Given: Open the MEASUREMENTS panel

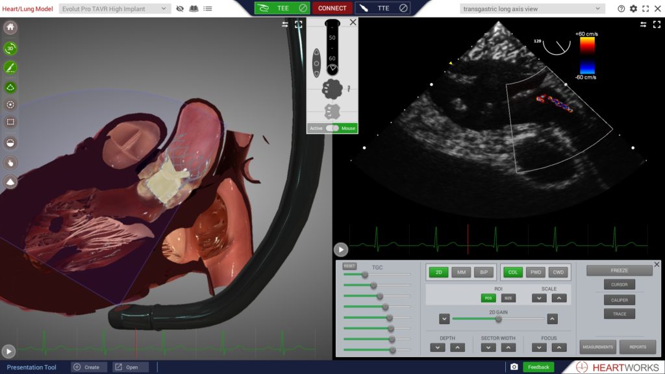Looking at the screenshot, I should [x=597, y=347].
